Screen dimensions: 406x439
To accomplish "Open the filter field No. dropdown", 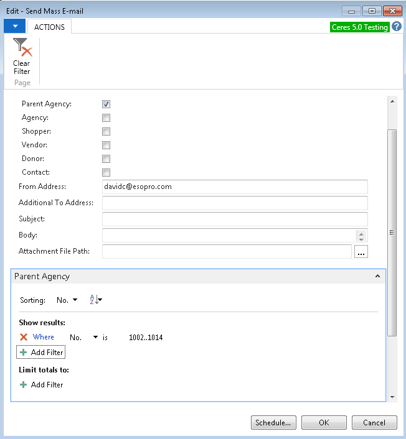I will click(x=84, y=337).
